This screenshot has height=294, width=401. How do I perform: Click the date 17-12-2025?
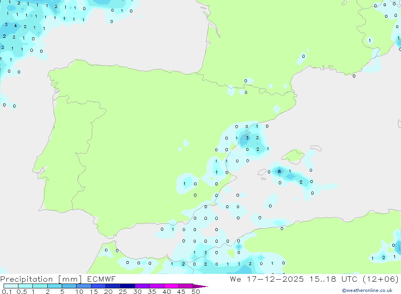(x=275, y=279)
